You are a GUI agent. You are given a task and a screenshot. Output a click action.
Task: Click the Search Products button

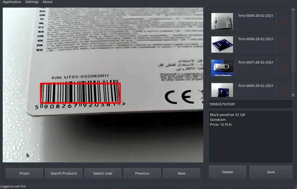tap(64, 173)
